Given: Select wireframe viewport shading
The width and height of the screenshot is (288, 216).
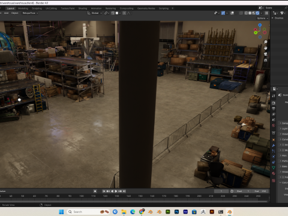Looking at the screenshot, I should pos(246,13).
